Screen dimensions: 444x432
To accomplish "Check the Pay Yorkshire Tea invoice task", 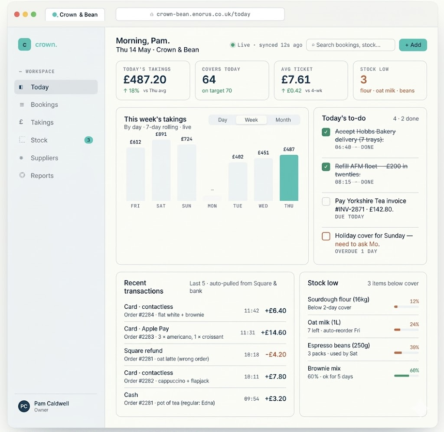I will (x=326, y=201).
